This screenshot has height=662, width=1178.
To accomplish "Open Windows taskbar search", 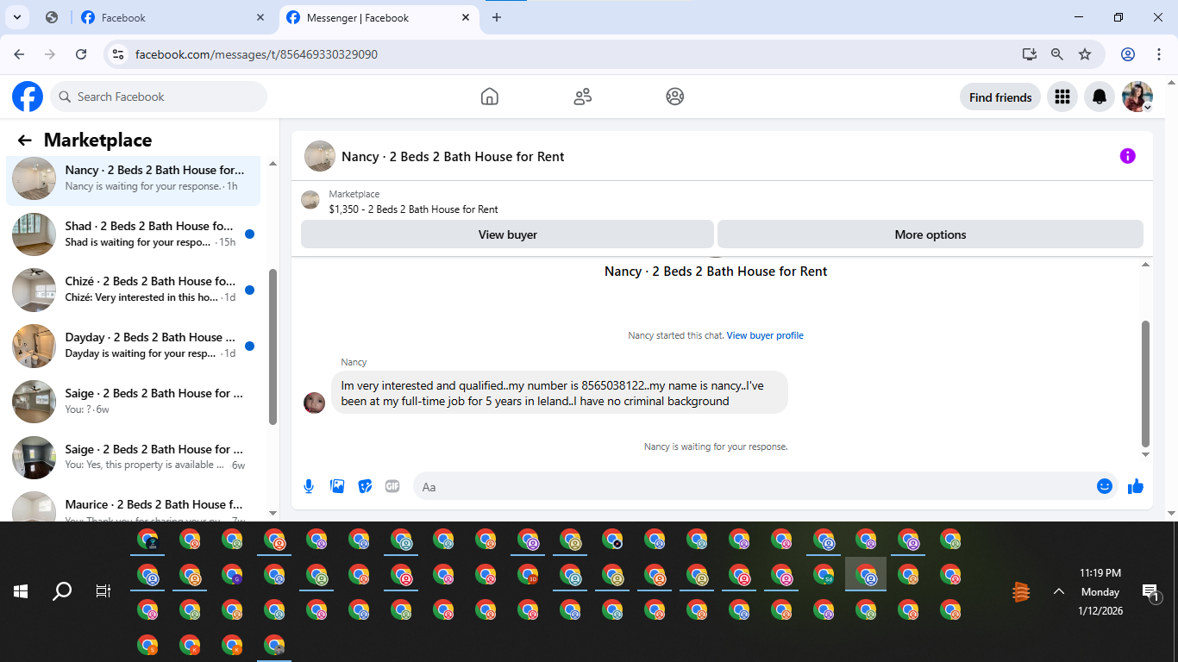I will tap(62, 591).
